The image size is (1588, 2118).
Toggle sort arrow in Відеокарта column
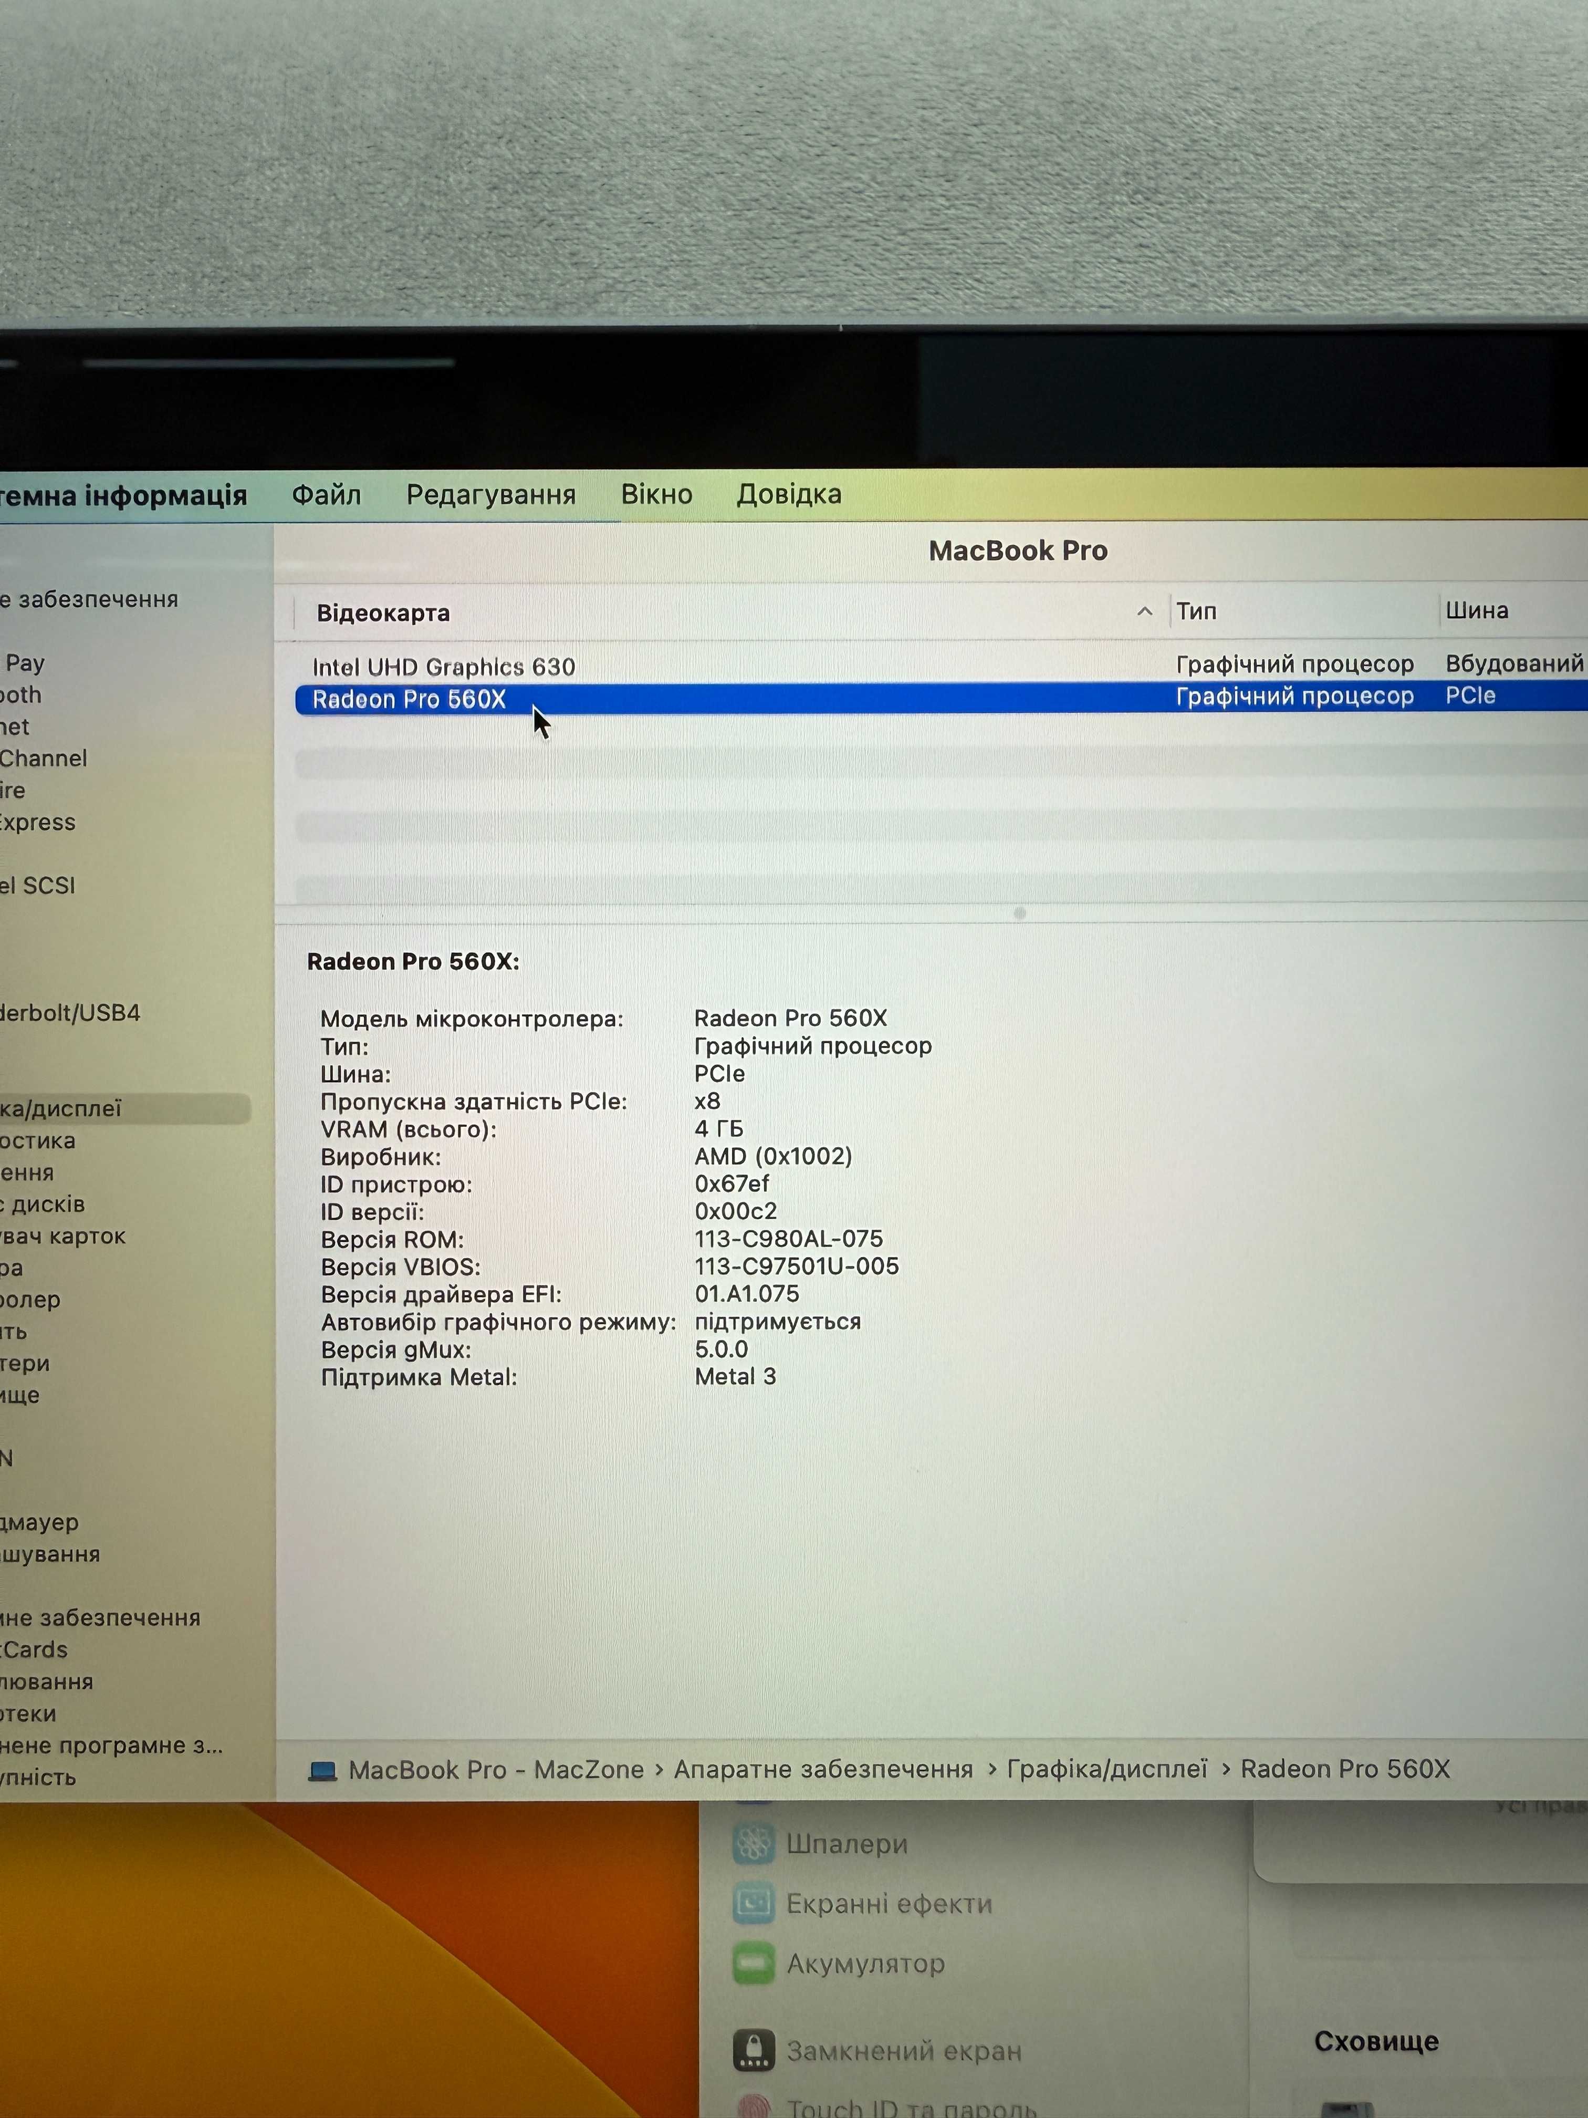pyautogui.click(x=1144, y=611)
